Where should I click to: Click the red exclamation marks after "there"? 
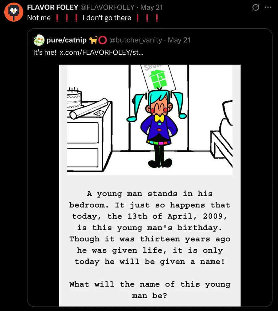point(147,18)
